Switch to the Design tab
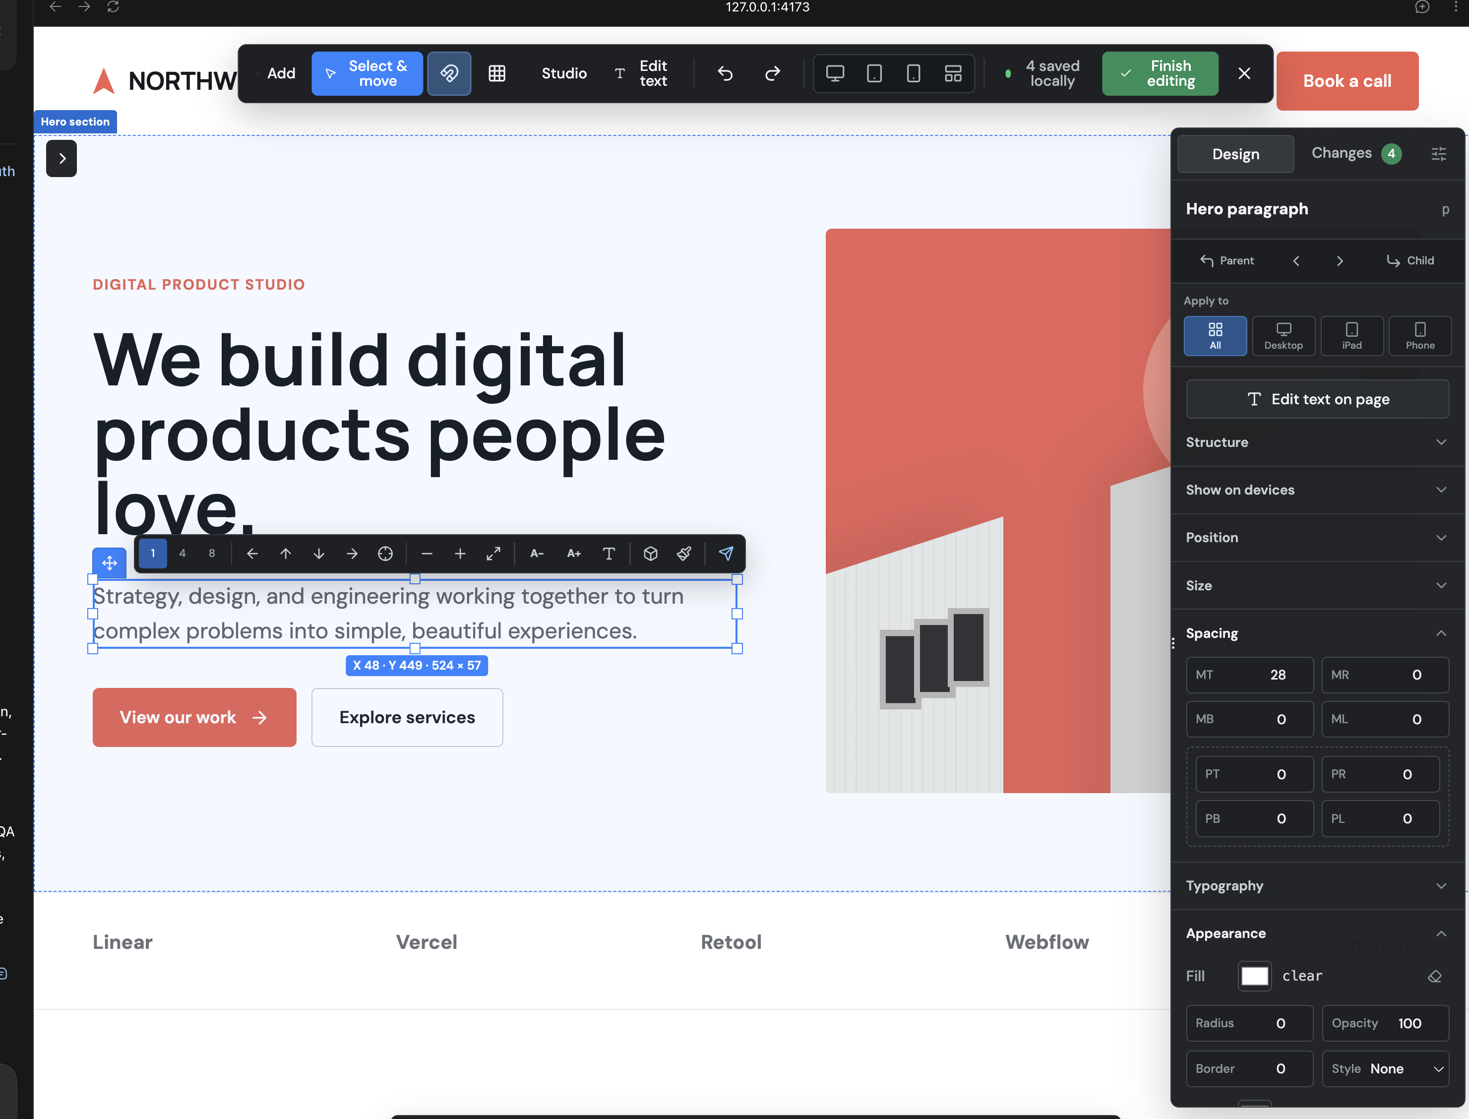This screenshot has height=1119, width=1469. tap(1235, 154)
